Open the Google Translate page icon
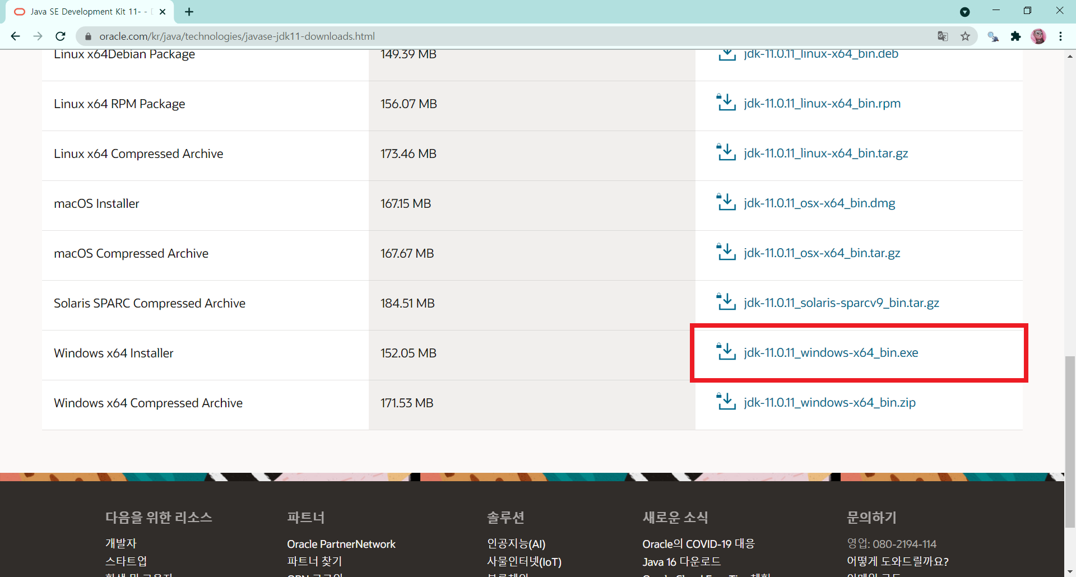Screen dimensions: 1076x577 [943, 36]
